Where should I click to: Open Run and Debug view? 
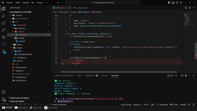(3, 16)
